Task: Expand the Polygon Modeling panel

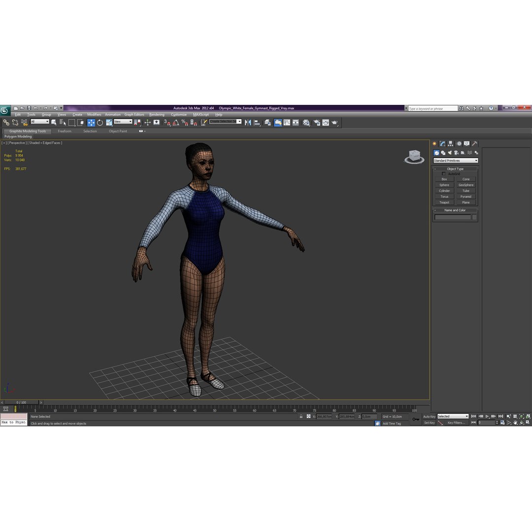Action: pyautogui.click(x=18, y=136)
